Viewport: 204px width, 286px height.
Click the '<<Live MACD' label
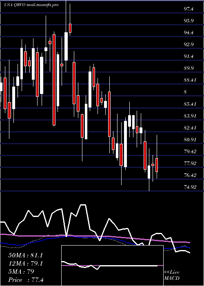pos(172,275)
